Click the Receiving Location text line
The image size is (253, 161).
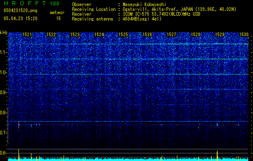154,9
